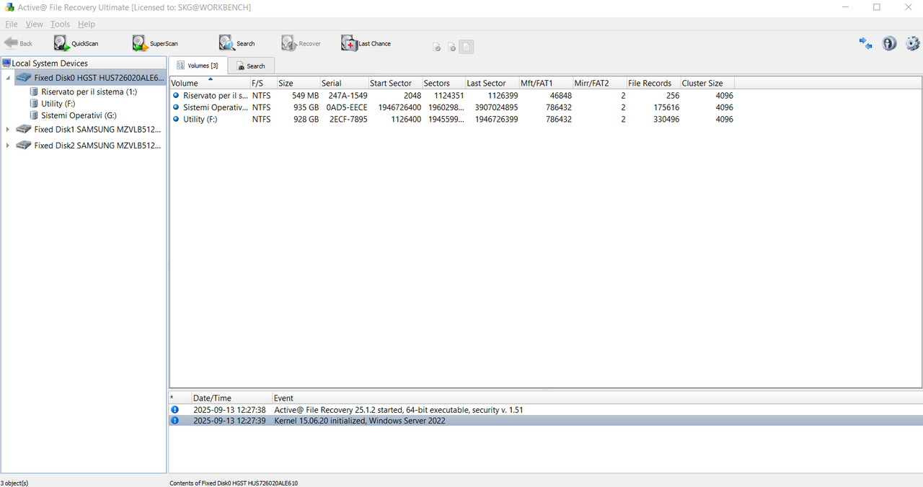The image size is (923, 487).
Task: Click the plain document icon in toolbar
Action: 467,48
